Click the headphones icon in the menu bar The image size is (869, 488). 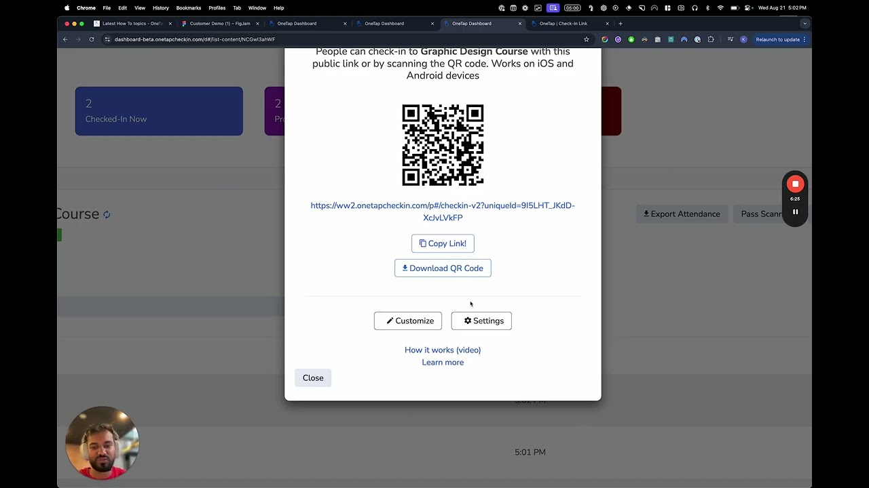click(x=695, y=8)
